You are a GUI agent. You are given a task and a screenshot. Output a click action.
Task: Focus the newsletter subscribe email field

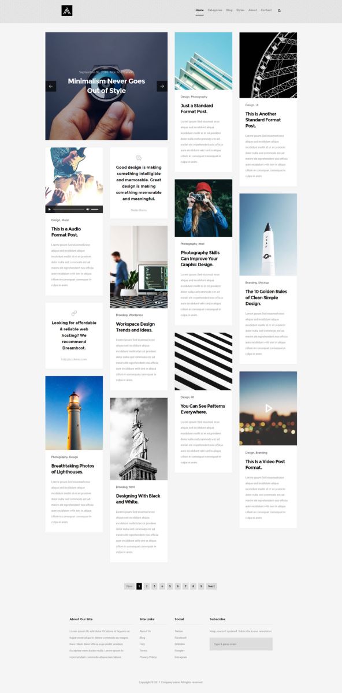(x=241, y=644)
